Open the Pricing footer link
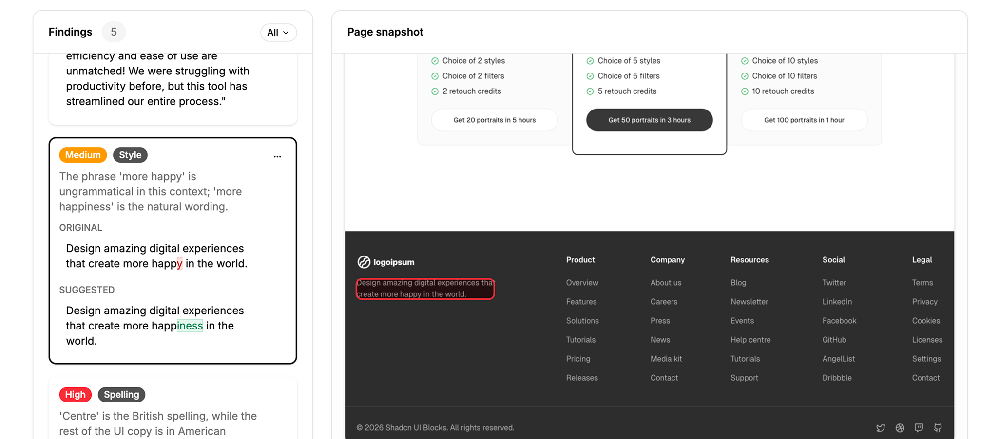The image size is (999, 439). (578, 359)
